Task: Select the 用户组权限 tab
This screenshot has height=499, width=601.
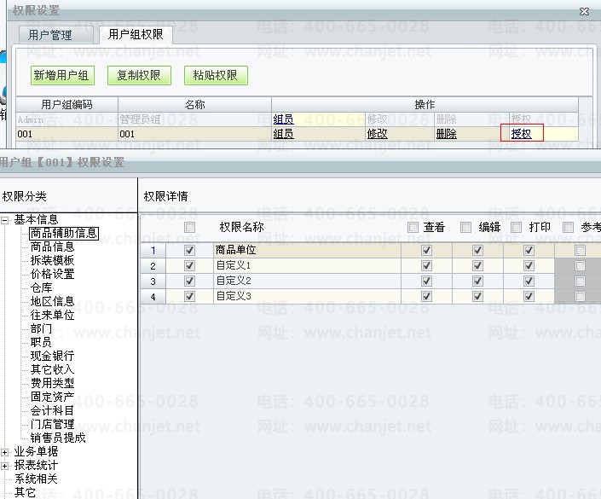Action: pos(136,35)
